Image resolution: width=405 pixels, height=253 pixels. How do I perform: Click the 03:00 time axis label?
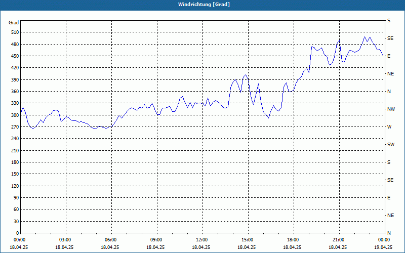click(65, 240)
